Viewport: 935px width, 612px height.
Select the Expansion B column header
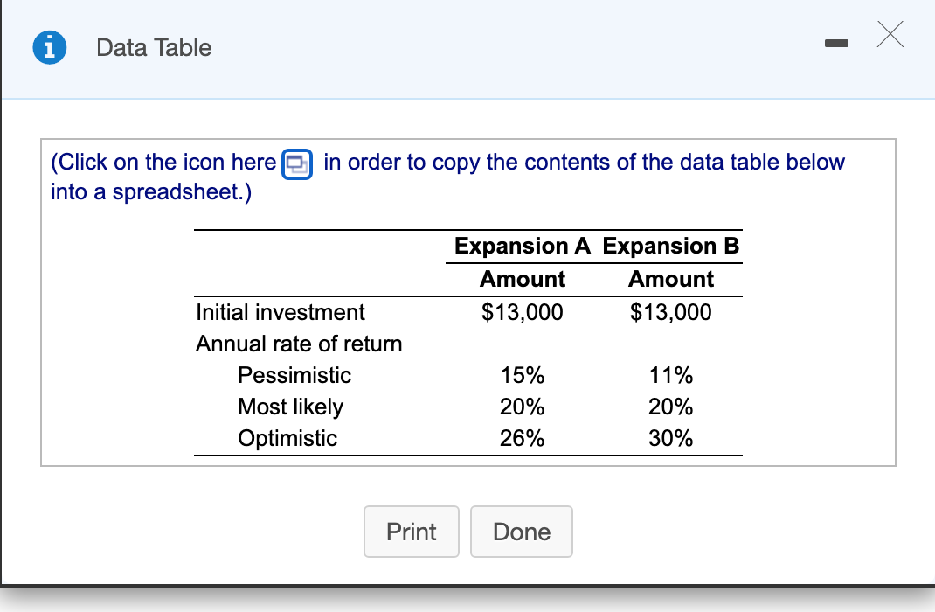tap(670, 247)
